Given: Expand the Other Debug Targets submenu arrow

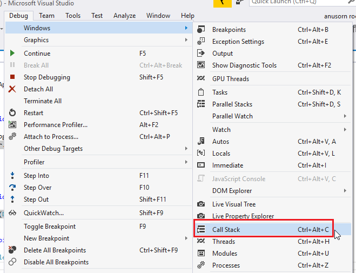Looking at the screenshot, I should 186,148.
